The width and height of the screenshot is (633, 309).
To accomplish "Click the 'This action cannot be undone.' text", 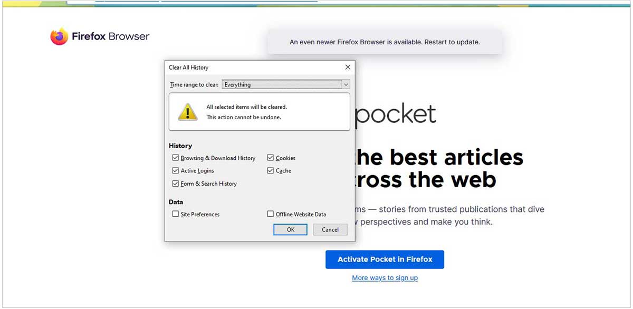I will point(244,117).
